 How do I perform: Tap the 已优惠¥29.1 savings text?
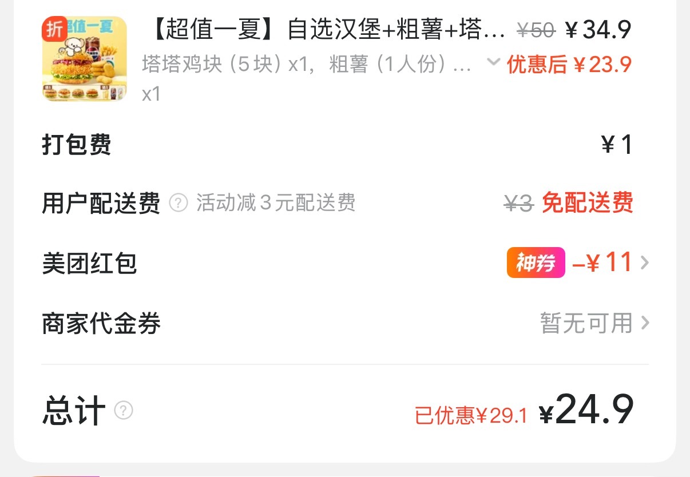tap(471, 415)
